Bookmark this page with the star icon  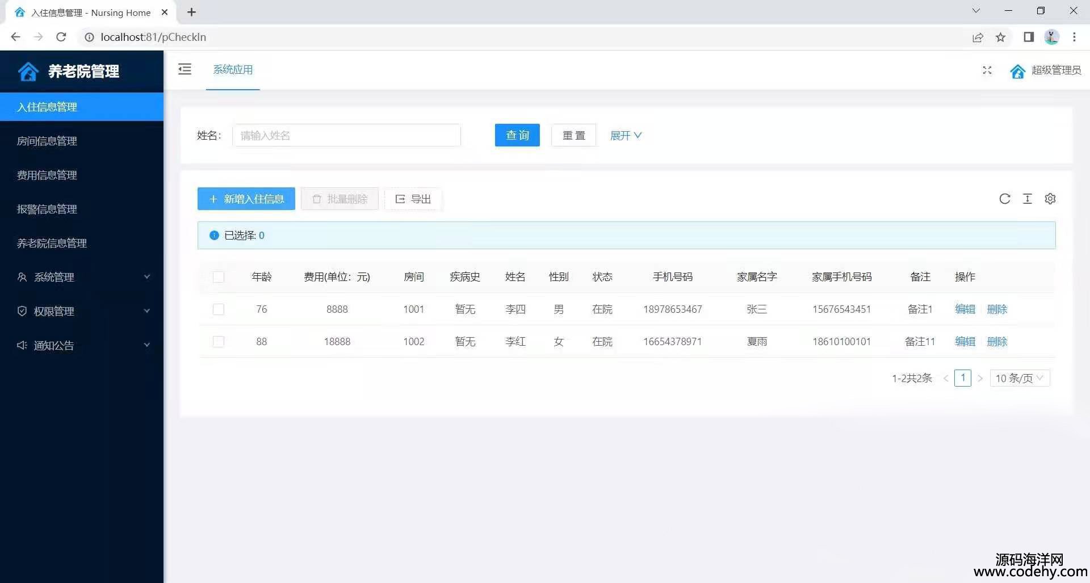(1001, 37)
